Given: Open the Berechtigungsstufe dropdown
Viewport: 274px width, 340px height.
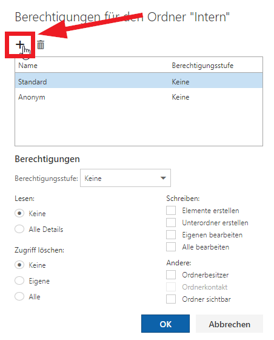Looking at the screenshot, I should point(125,178).
